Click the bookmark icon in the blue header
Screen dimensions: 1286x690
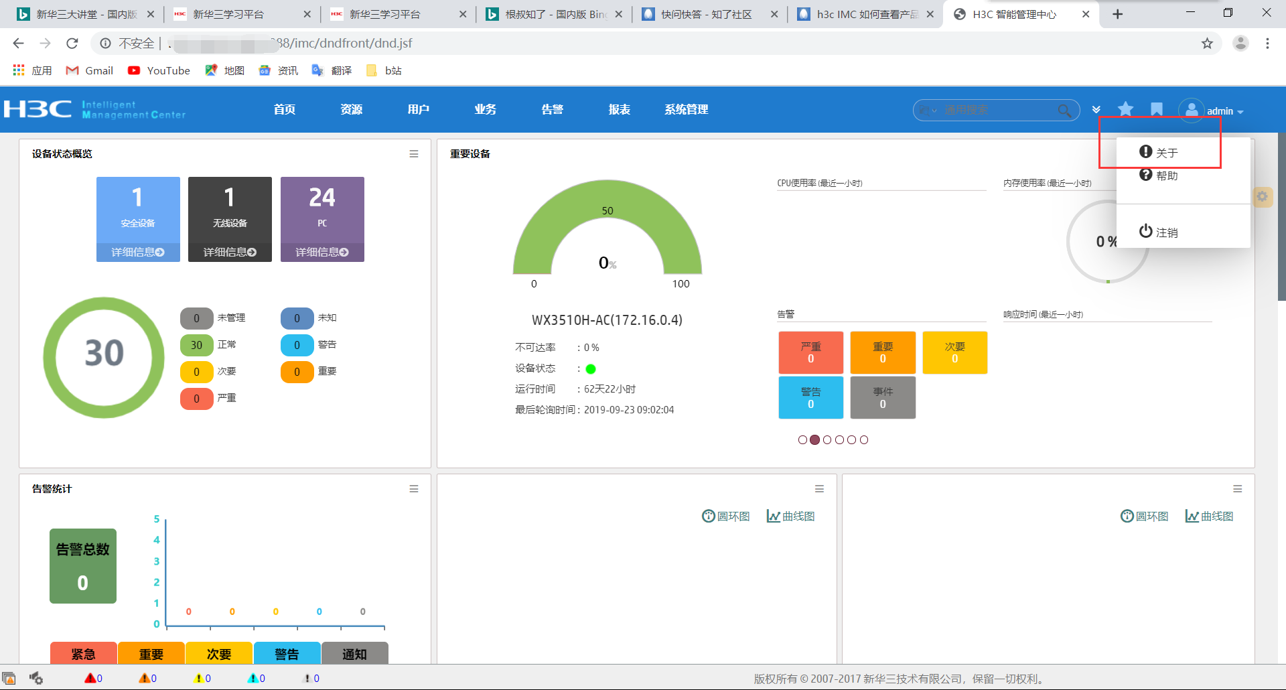[x=1157, y=109]
